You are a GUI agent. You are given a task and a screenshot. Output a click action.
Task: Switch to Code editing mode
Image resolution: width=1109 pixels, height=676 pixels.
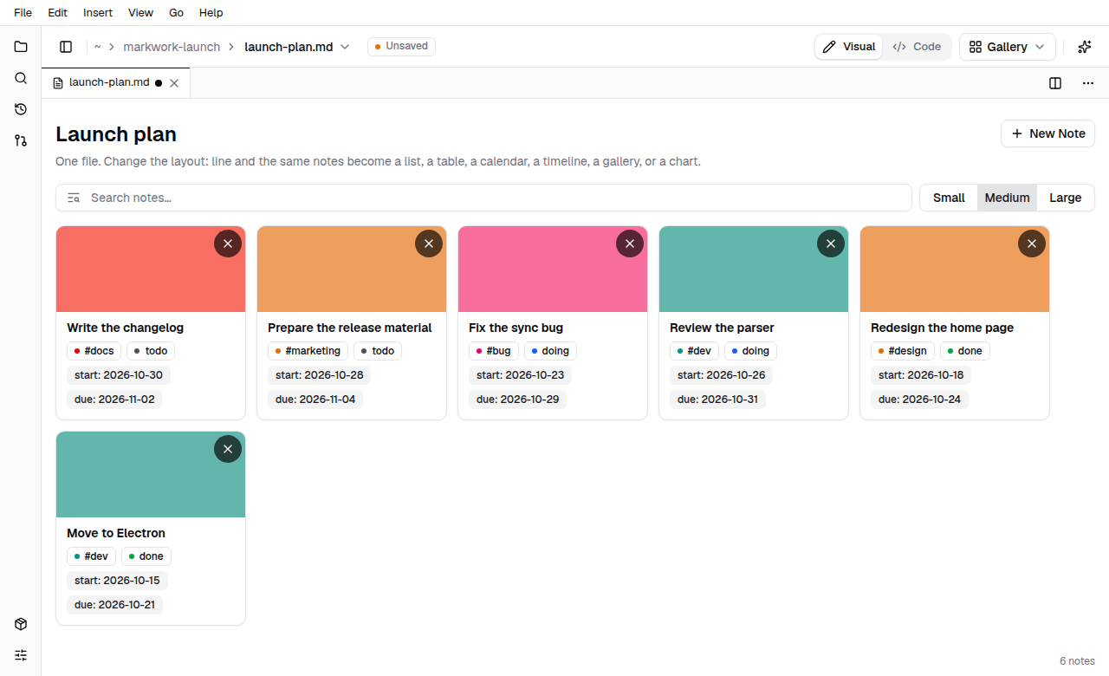coord(917,47)
